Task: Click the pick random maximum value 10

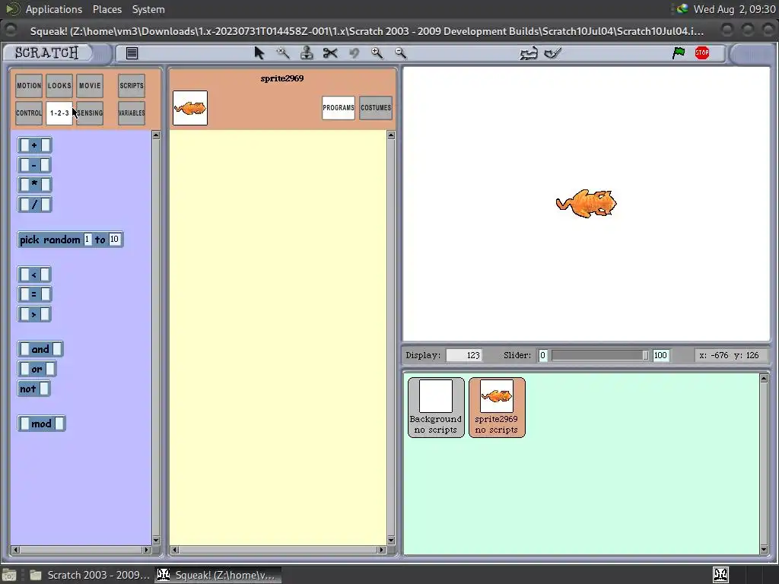Action: [114, 240]
